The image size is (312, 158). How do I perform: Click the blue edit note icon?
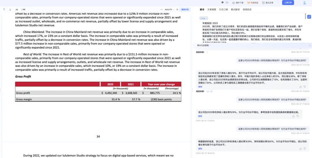(x=309, y=17)
